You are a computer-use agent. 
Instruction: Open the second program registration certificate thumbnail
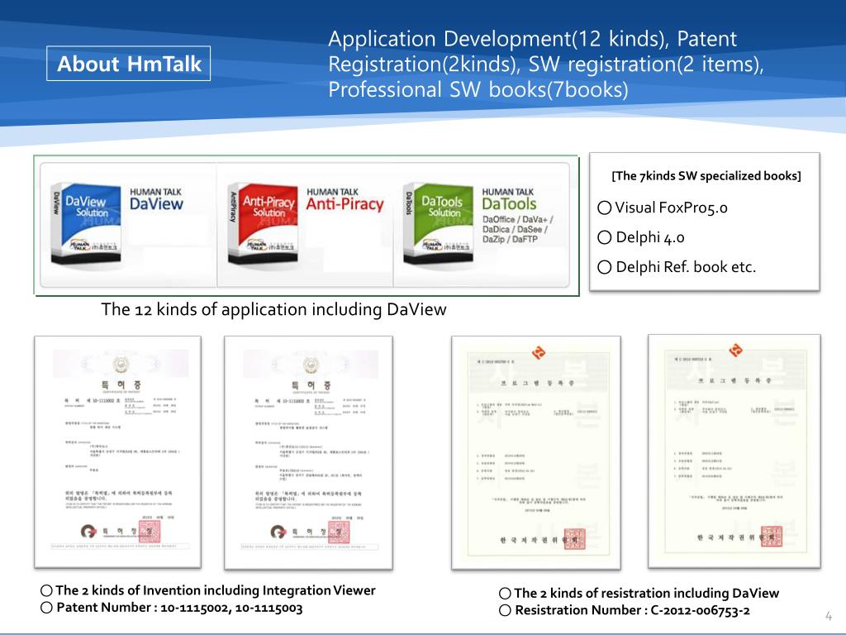tap(734, 451)
